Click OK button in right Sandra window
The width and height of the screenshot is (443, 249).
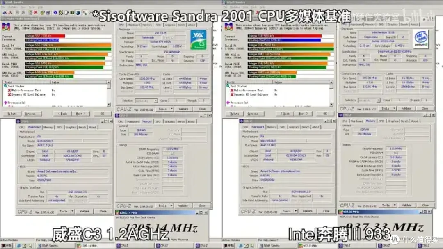(x=324, y=114)
